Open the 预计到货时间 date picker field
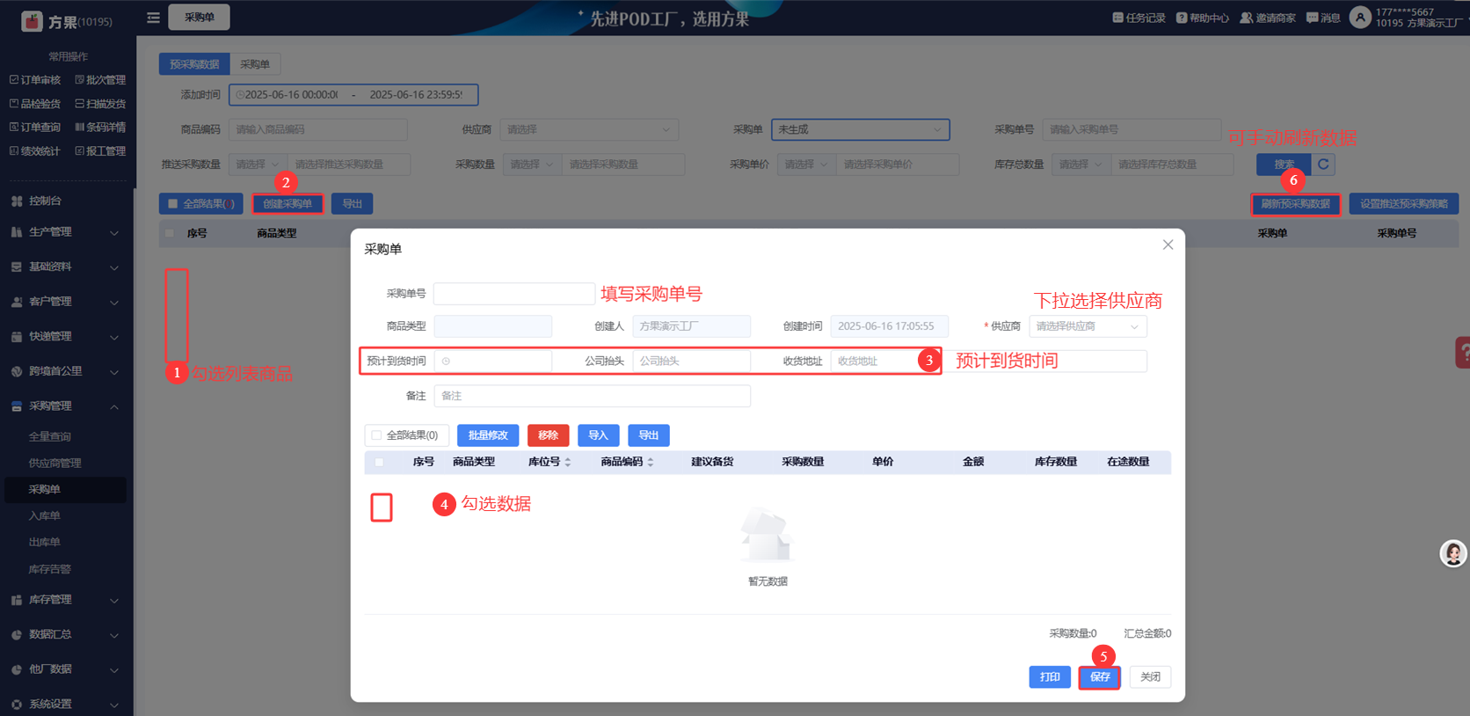1470x716 pixels. [x=493, y=362]
